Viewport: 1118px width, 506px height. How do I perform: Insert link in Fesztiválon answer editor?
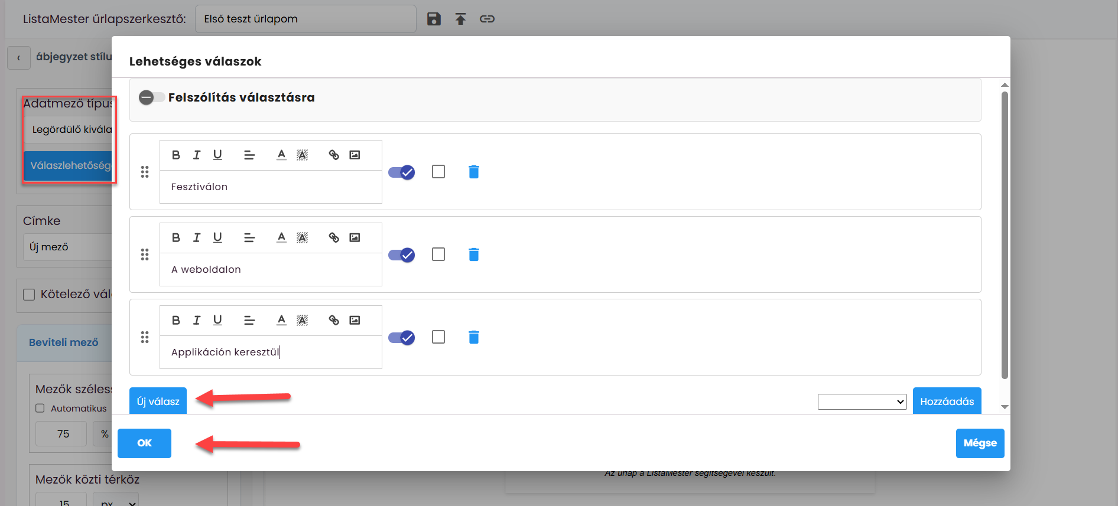tap(334, 155)
